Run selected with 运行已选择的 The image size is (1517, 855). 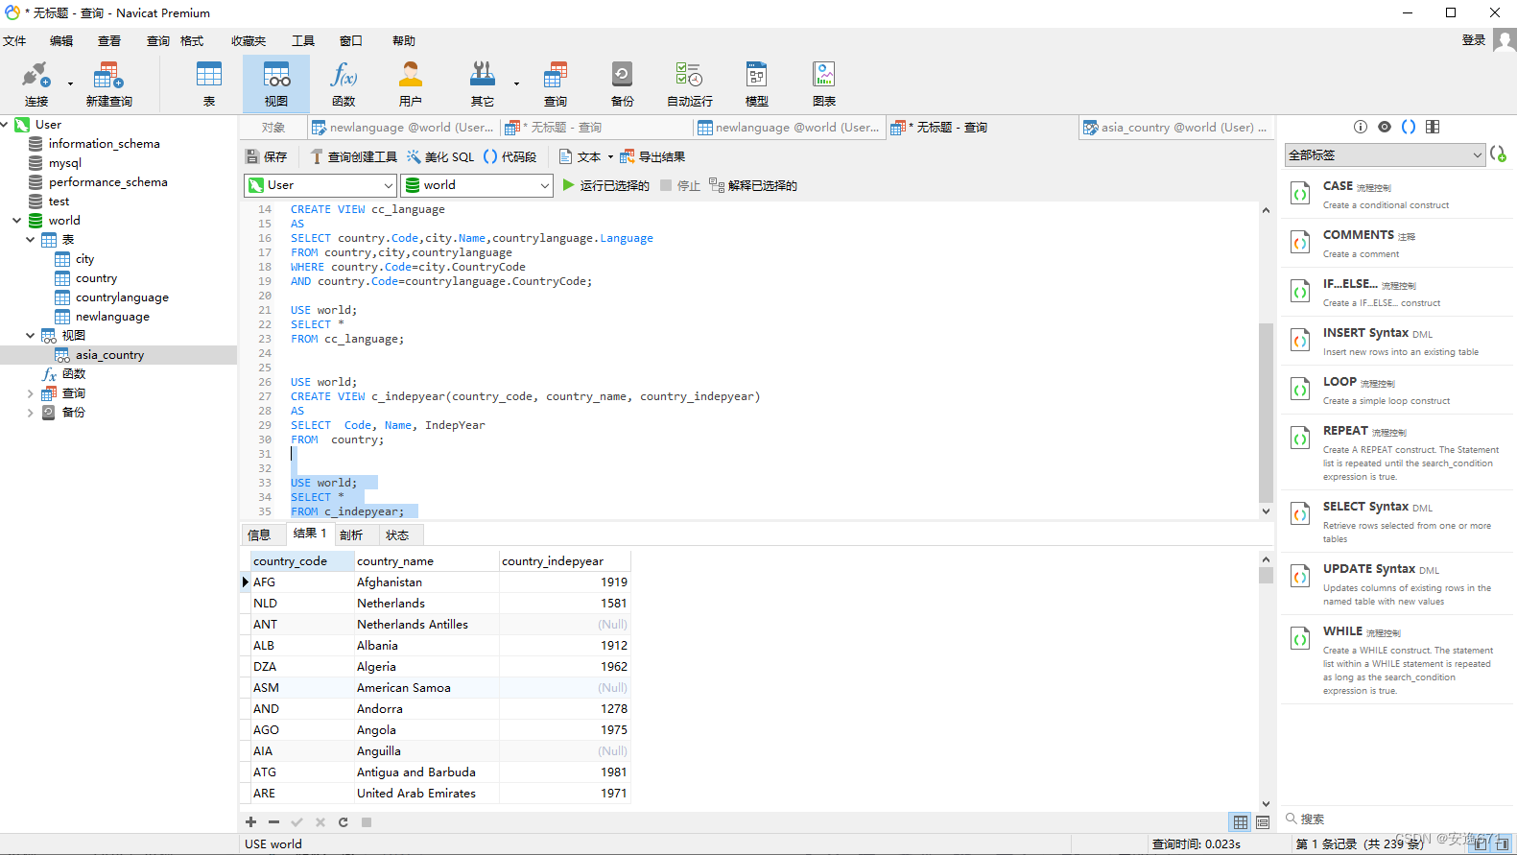click(x=605, y=185)
